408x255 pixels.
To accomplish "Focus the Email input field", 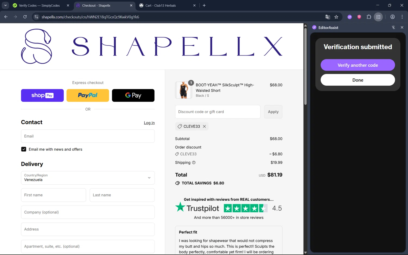I will click(x=88, y=136).
